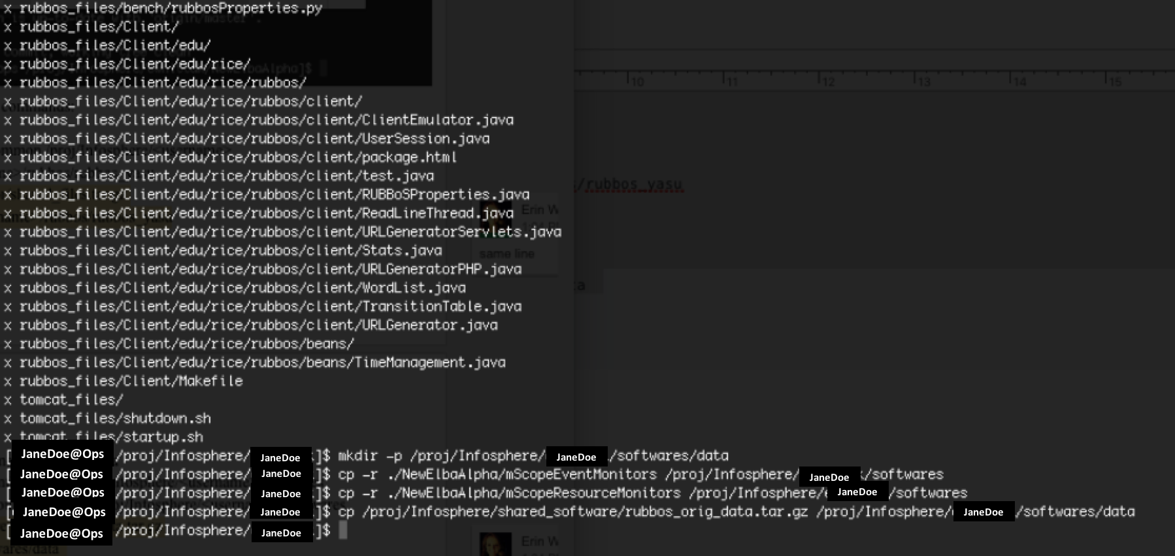This screenshot has width=1175, height=556.
Task: Select the 'rubbos_files/Client/edu/' output line
Action: click(107, 46)
